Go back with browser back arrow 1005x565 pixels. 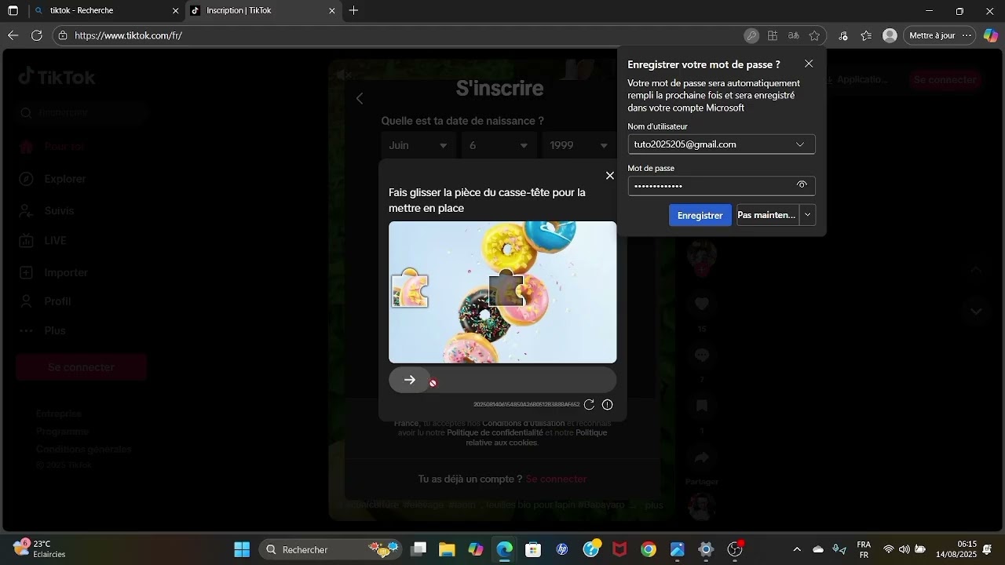13,35
